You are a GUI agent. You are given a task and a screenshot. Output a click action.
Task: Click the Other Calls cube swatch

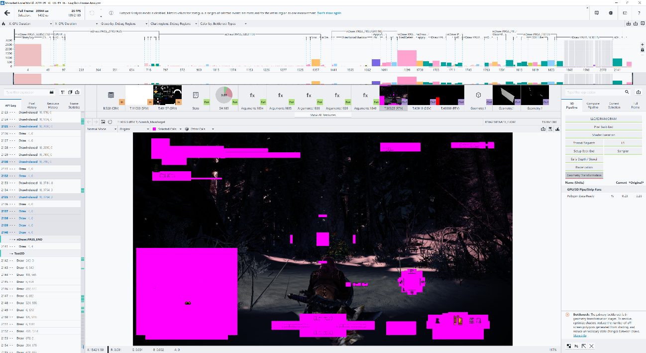(x=187, y=129)
